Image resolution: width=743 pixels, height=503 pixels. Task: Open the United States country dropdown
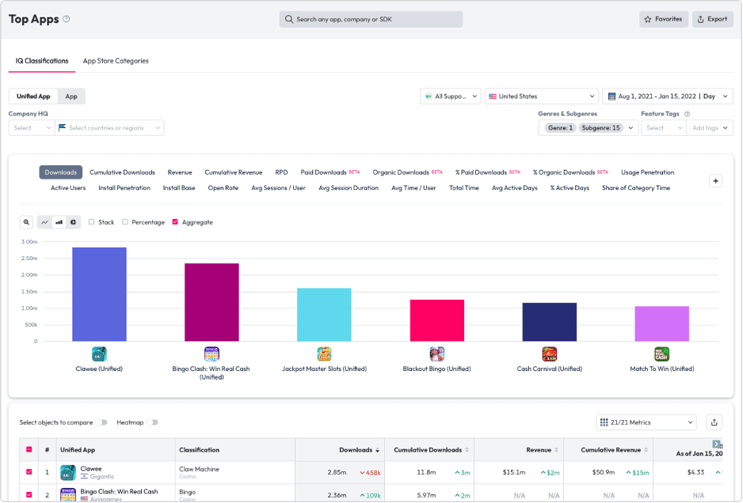pyautogui.click(x=542, y=96)
